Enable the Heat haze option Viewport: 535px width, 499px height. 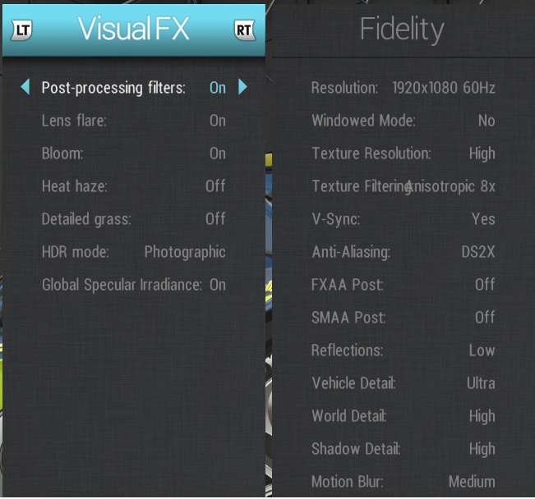click(215, 186)
